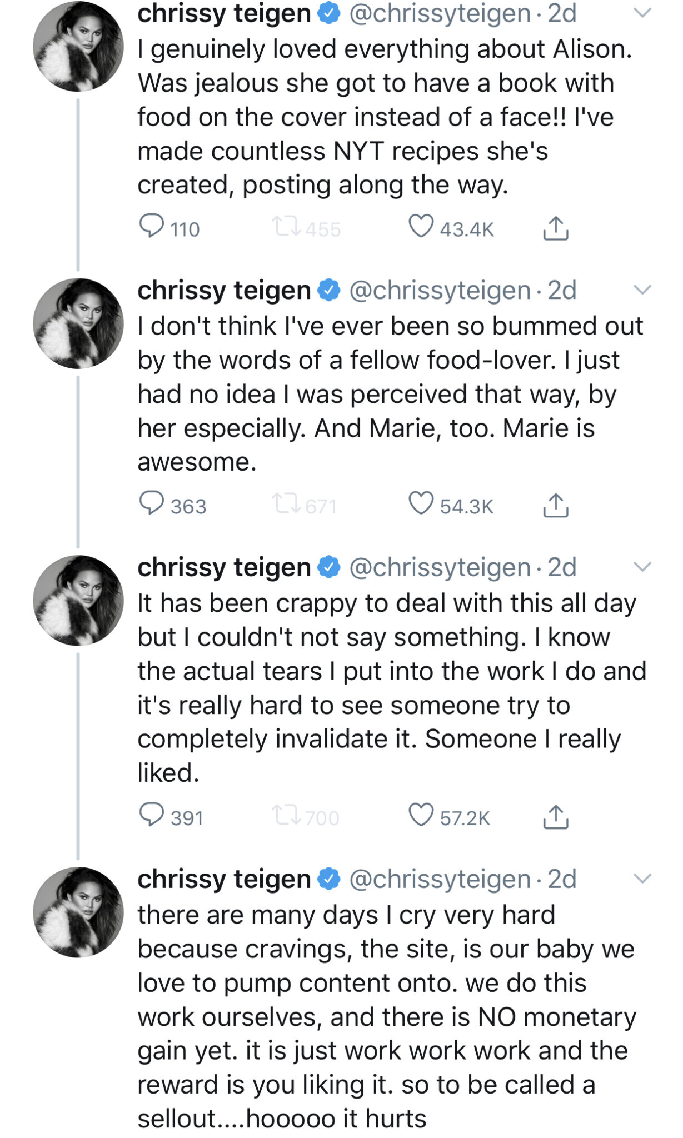Expand the menu chevron on 'crappy' tweet
The height and width of the screenshot is (1138, 683).
point(642,567)
